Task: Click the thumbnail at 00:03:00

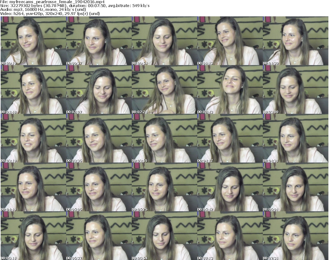Action: click(296, 89)
